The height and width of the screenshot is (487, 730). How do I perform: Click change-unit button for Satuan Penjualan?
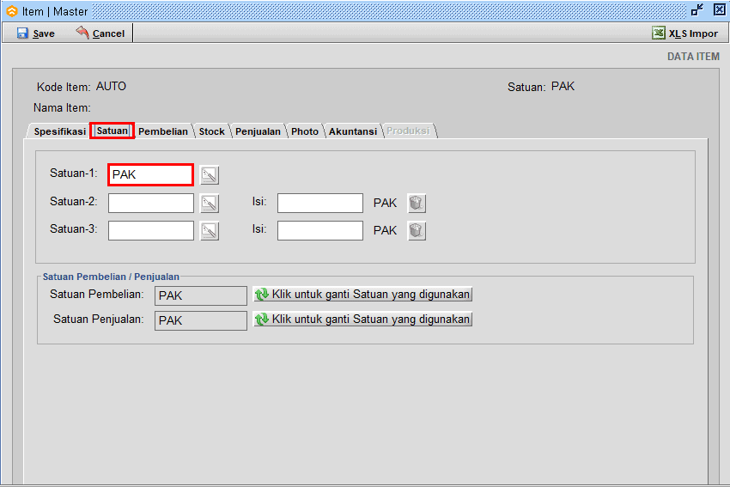362,320
